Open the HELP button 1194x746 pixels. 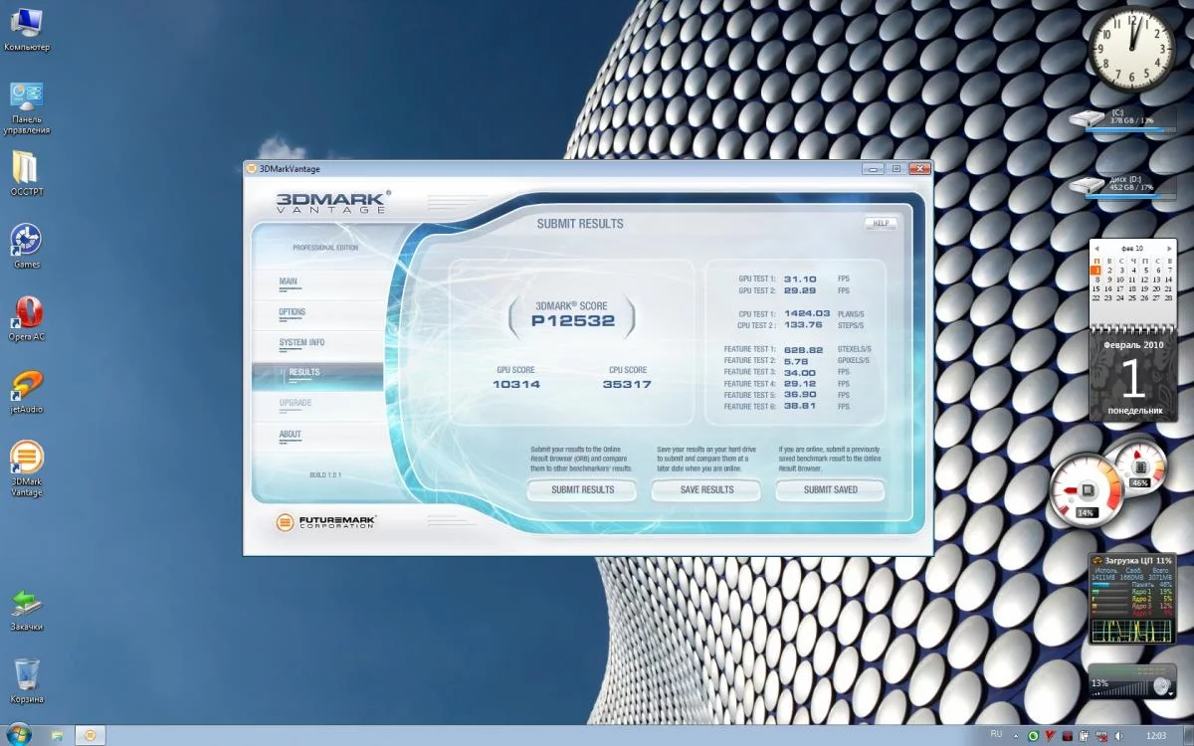coord(881,224)
